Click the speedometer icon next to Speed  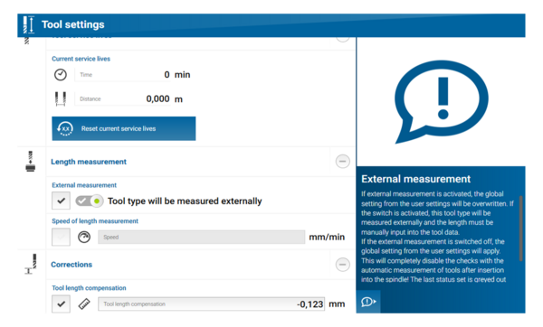(x=84, y=238)
